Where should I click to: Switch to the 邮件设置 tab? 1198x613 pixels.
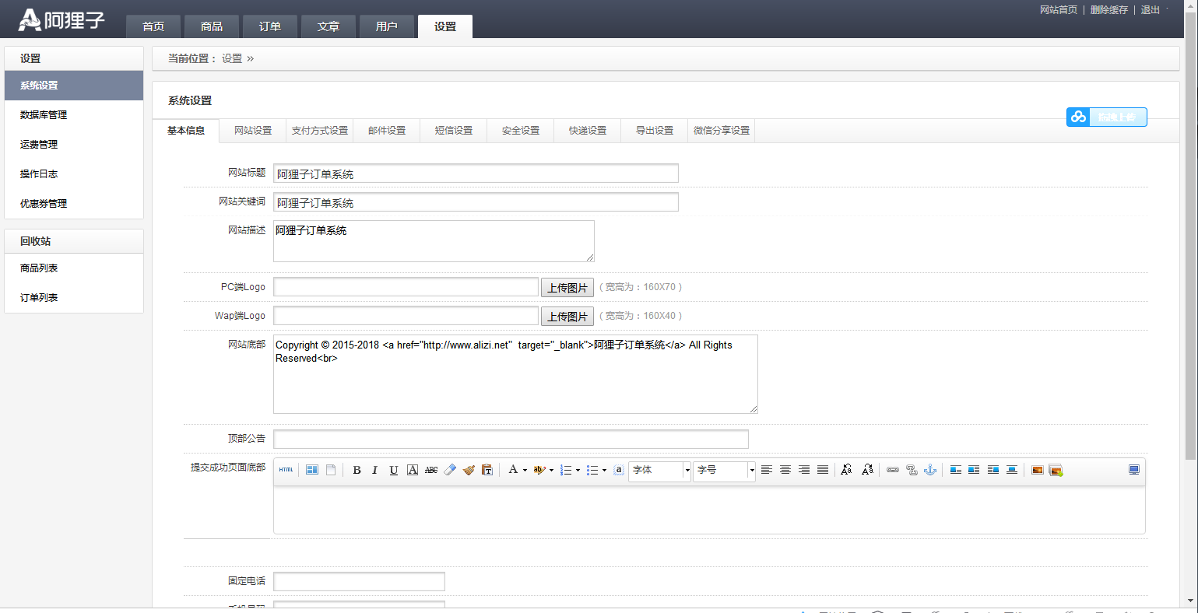[386, 130]
